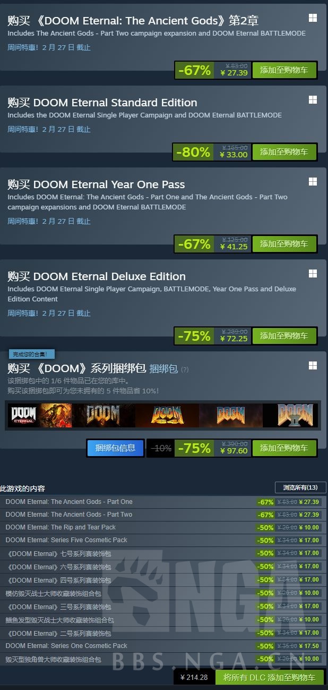Open The Rip and Tear Pack DLC row
The width and height of the screenshot is (328, 690).
point(163,527)
